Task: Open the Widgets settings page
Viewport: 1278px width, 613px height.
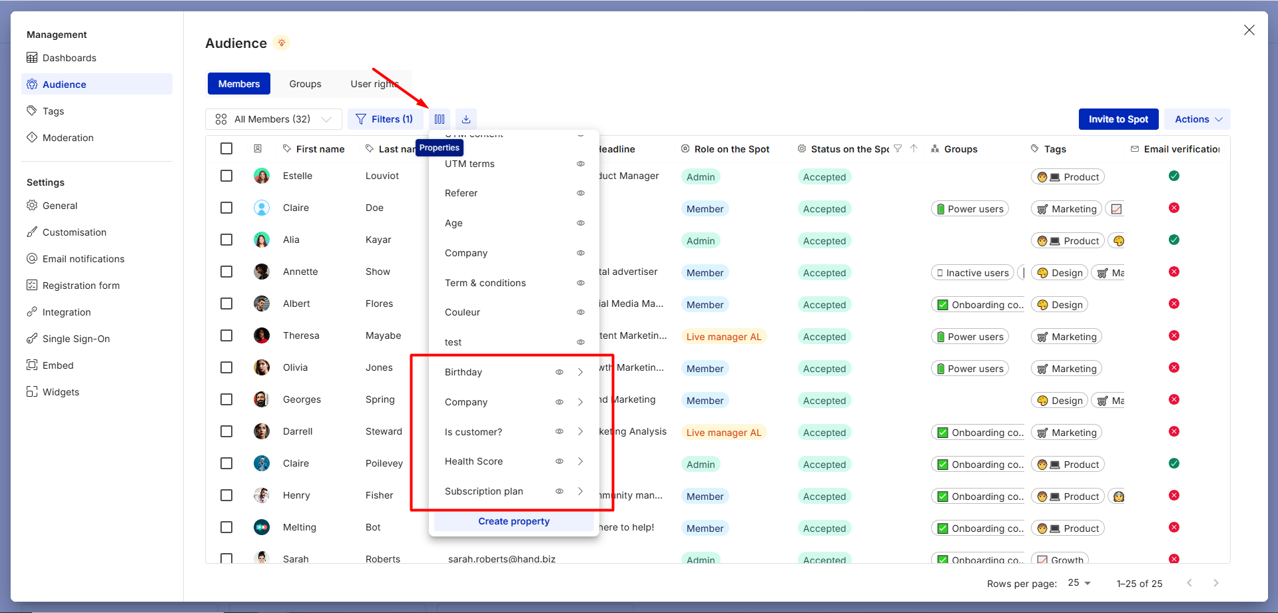Action: coord(61,392)
